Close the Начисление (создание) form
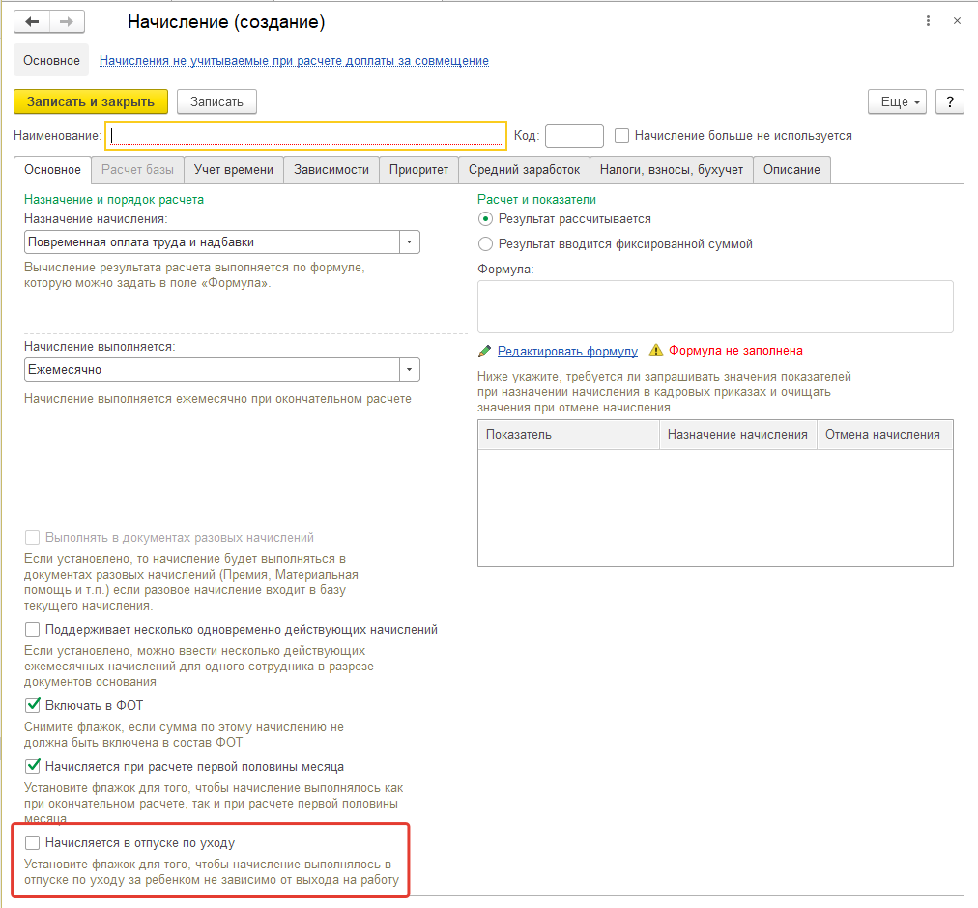Screen dimensions: 978x908 pyautogui.click(x=957, y=21)
